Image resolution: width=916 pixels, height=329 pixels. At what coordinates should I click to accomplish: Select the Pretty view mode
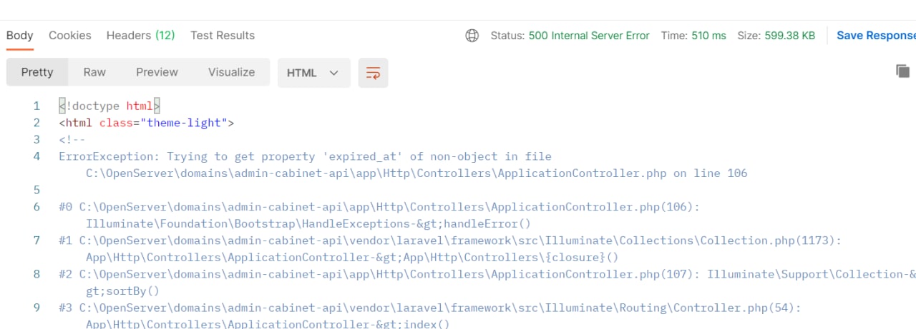point(37,72)
